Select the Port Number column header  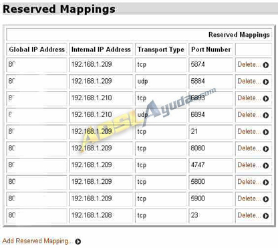[211, 49]
